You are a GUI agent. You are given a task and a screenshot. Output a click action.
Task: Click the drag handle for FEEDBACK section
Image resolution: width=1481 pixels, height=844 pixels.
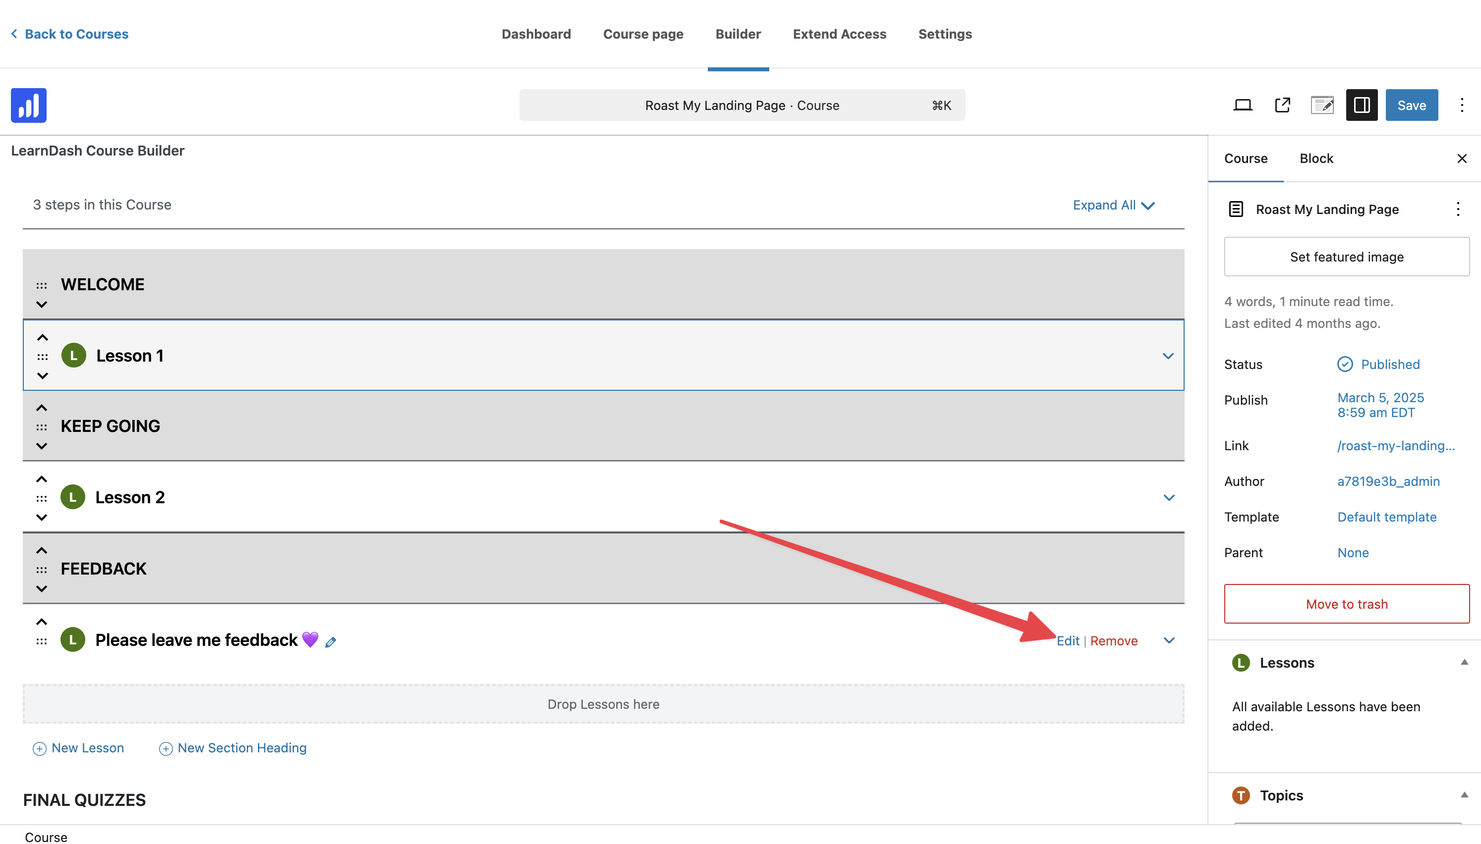(x=42, y=570)
